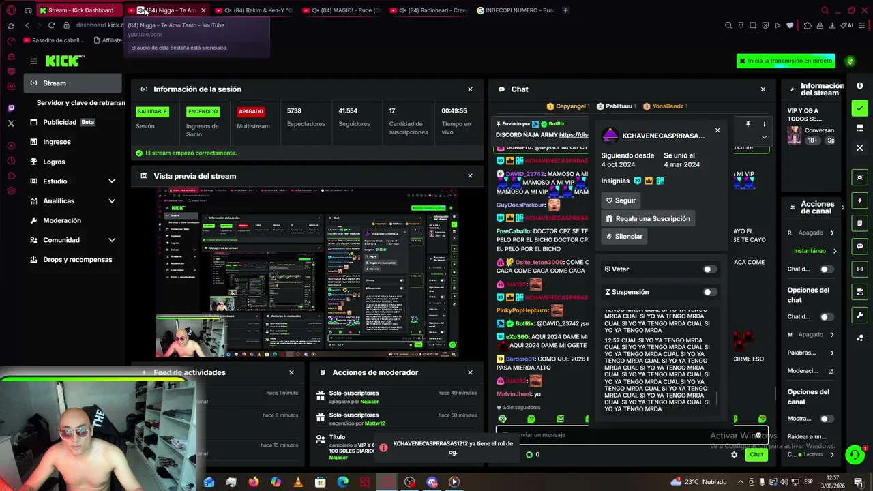Click the Enviar un mensaje input field
The width and height of the screenshot is (873, 491).
point(631,435)
